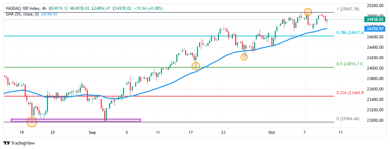This screenshot has width=390, height=149.
Task: Select the orange circle at the October 7 peak
Action: click(308, 12)
